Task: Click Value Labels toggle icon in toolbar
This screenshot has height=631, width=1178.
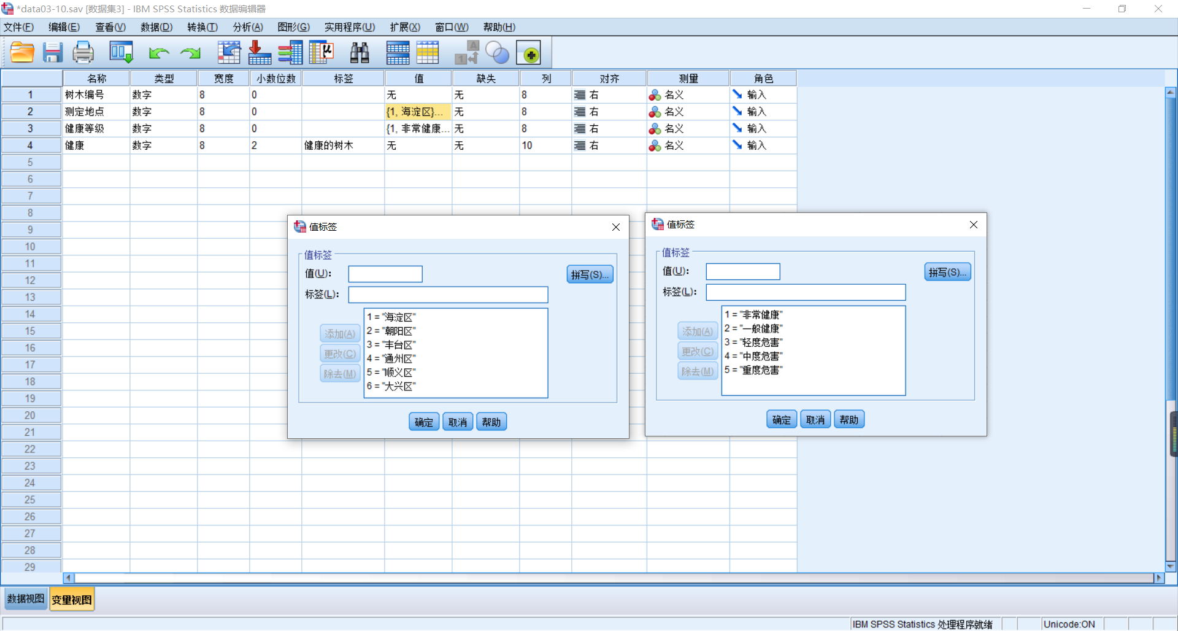Action: pos(467,53)
